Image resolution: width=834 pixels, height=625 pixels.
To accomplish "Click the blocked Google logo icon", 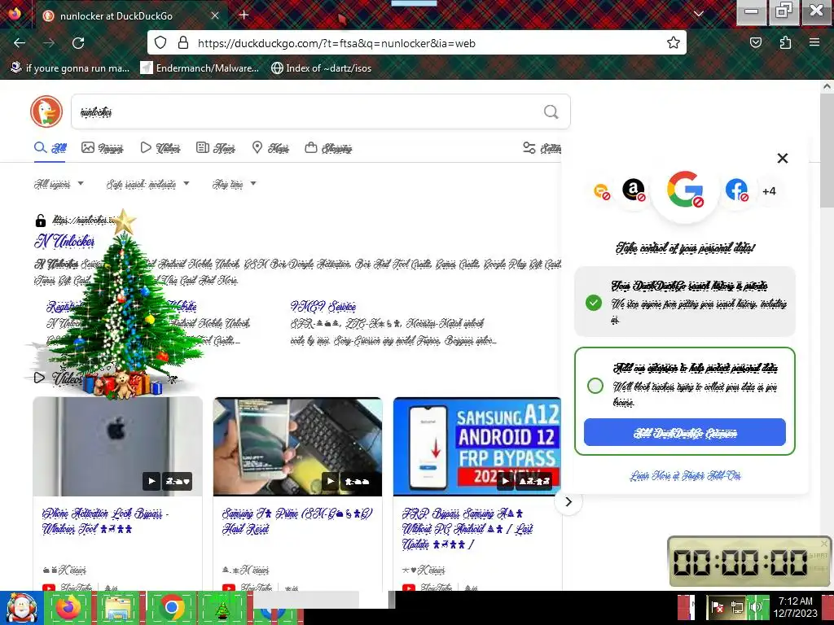I will pos(685,189).
